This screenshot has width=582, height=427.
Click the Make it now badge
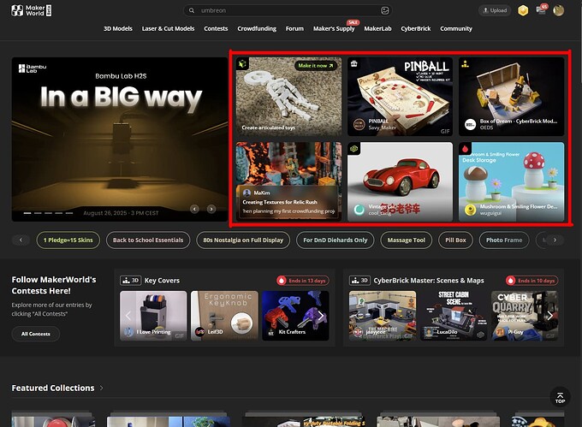pos(316,66)
